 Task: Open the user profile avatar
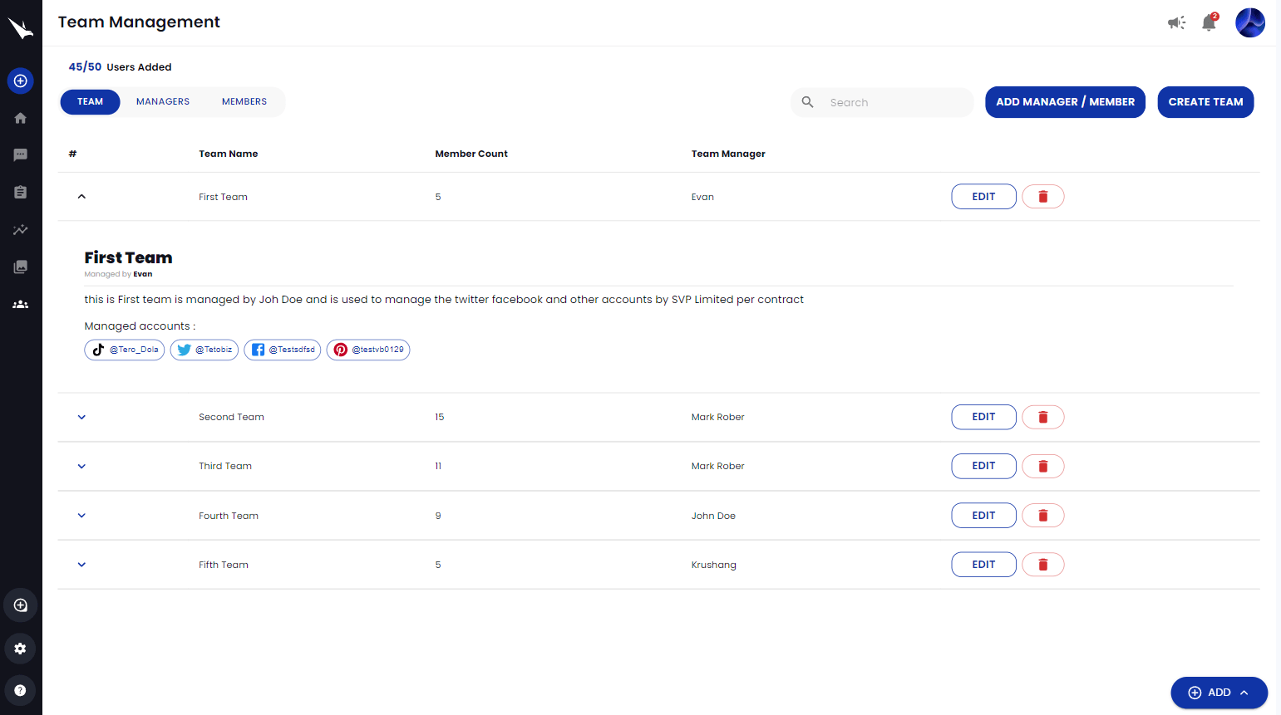1249,23
